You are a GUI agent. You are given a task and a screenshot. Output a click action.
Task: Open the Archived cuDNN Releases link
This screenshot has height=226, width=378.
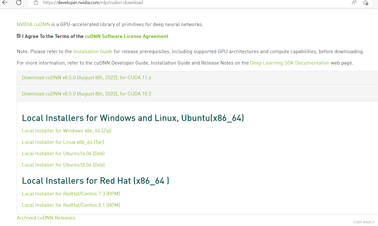coord(46,218)
